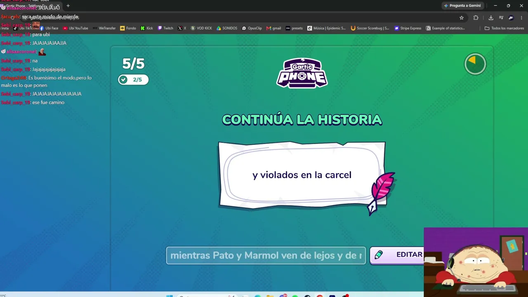The width and height of the screenshot is (528, 297).
Task: Click the EDITAR button
Action: coord(397,255)
